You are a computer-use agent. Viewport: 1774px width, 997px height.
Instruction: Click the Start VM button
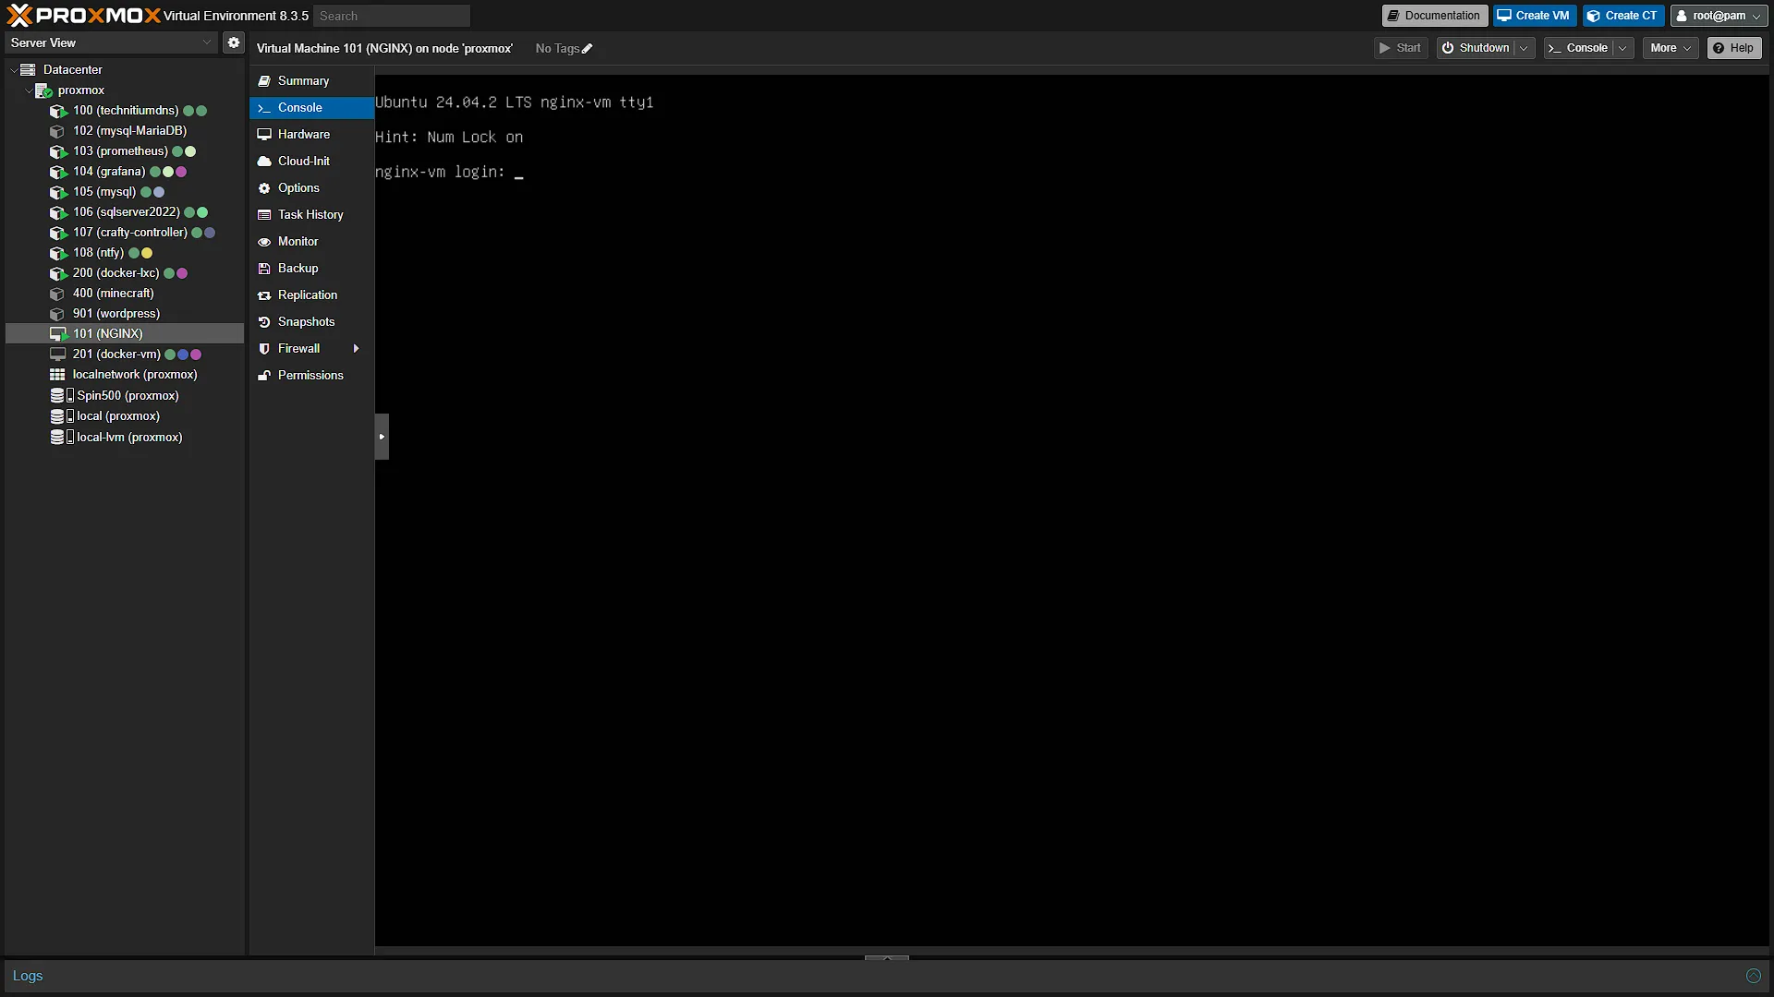pyautogui.click(x=1401, y=48)
